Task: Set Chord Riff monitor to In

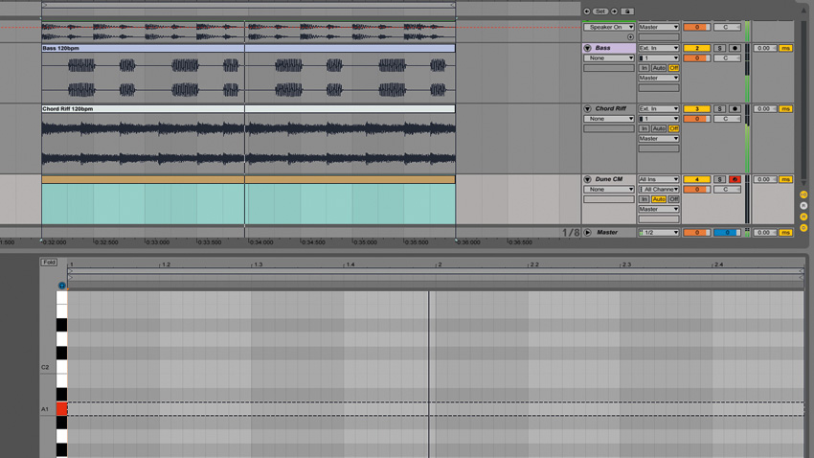Action: click(644, 128)
